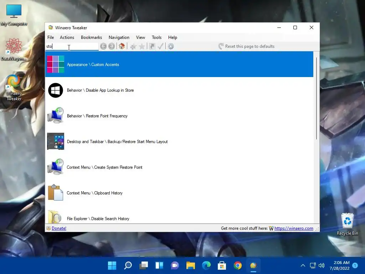Open Chat on the taskbar

click(x=175, y=265)
